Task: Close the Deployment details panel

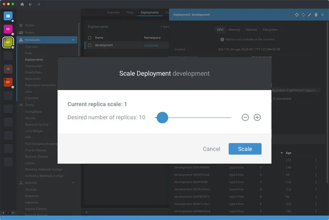Action: pos(322,15)
